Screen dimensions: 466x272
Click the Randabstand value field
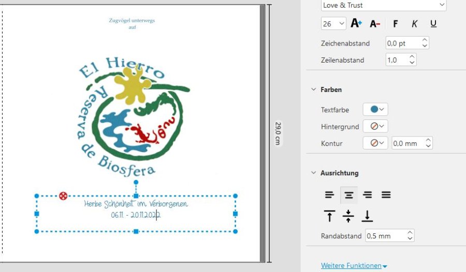tap(385, 236)
